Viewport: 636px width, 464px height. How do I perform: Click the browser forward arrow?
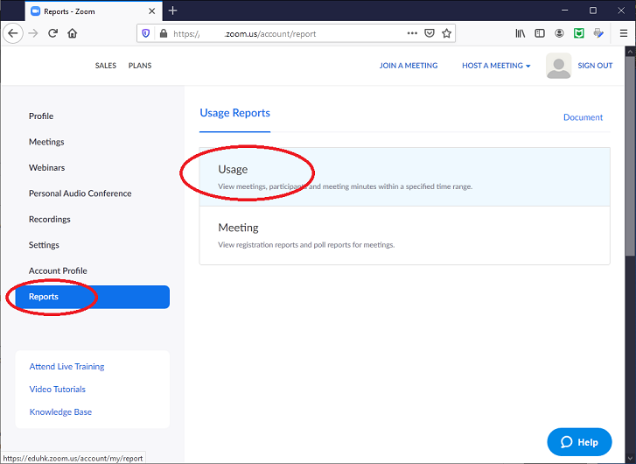(x=33, y=33)
